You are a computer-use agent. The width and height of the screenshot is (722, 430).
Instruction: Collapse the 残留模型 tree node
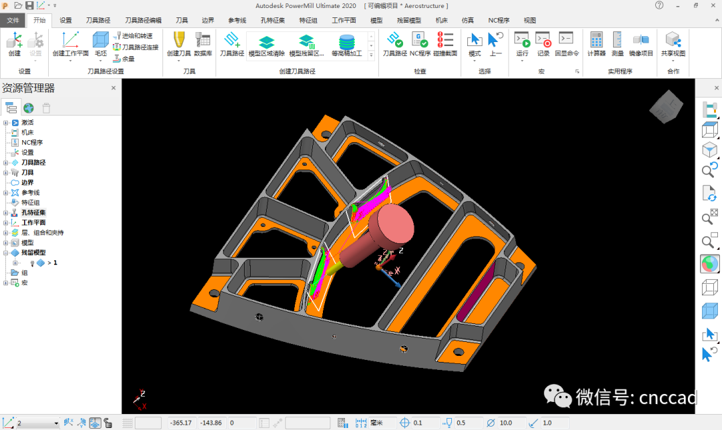click(5, 253)
